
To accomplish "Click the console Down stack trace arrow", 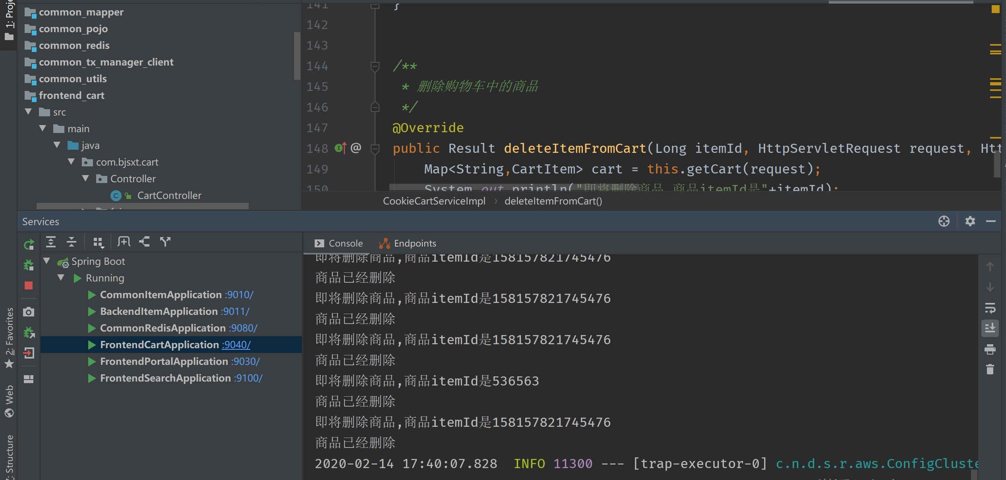I will point(990,287).
